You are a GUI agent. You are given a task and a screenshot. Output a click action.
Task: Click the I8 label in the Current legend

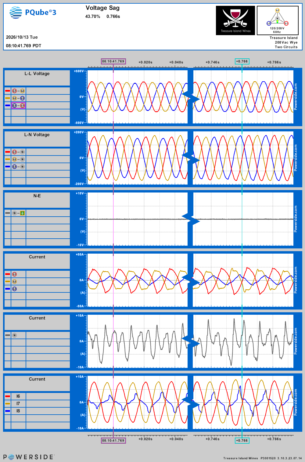pyautogui.click(x=18, y=411)
